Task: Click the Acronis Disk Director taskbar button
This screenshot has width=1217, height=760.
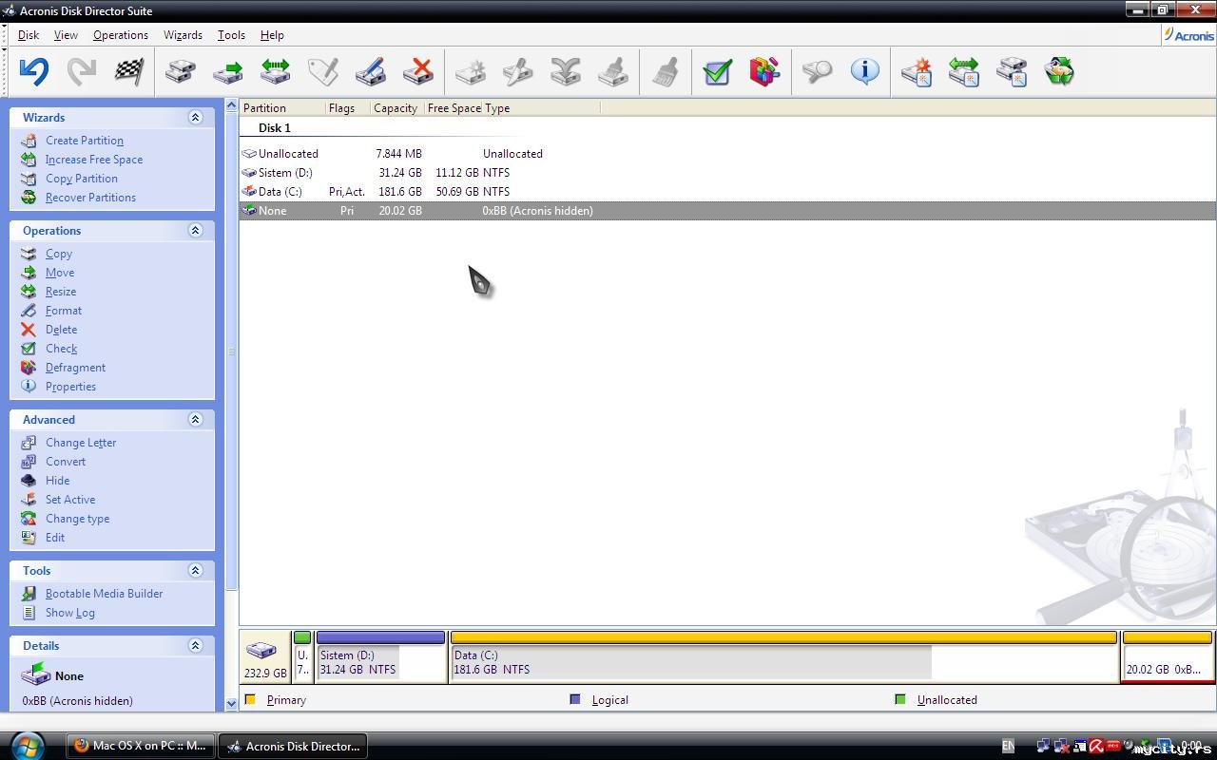Action: [x=293, y=746]
